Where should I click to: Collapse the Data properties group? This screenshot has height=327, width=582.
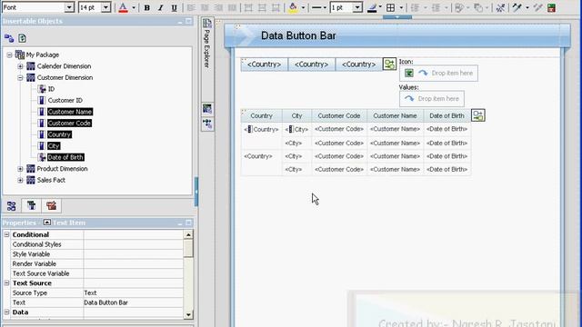(6, 312)
